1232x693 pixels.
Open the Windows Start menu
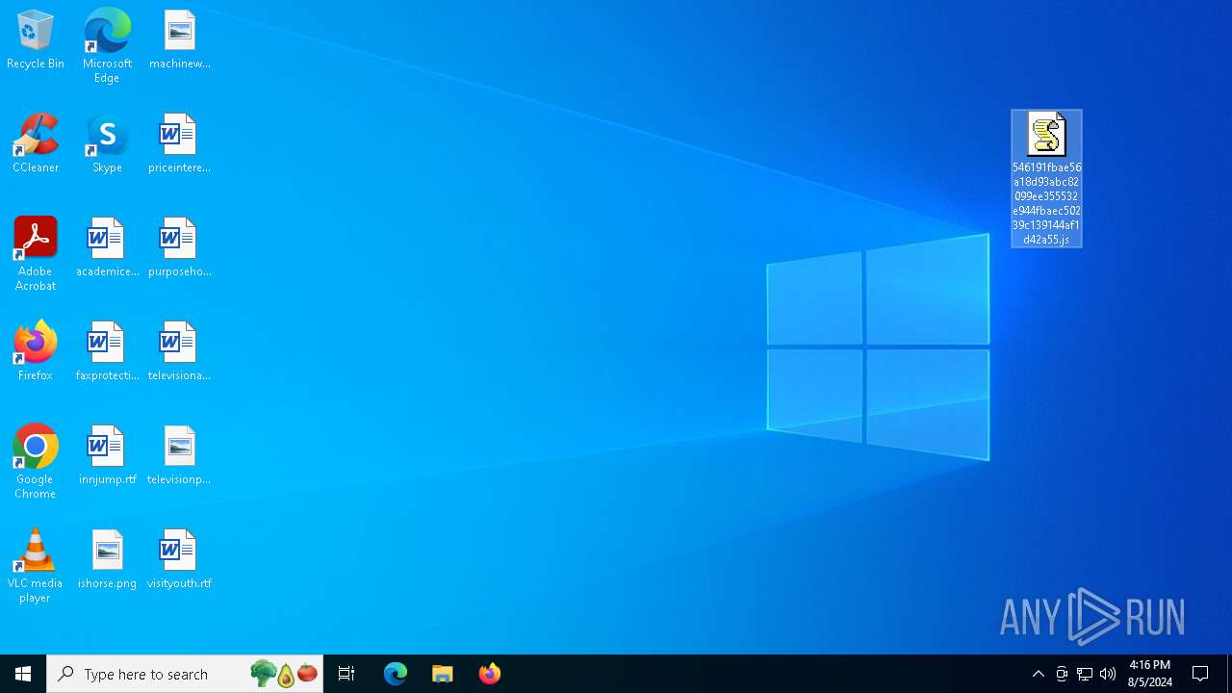[23, 674]
